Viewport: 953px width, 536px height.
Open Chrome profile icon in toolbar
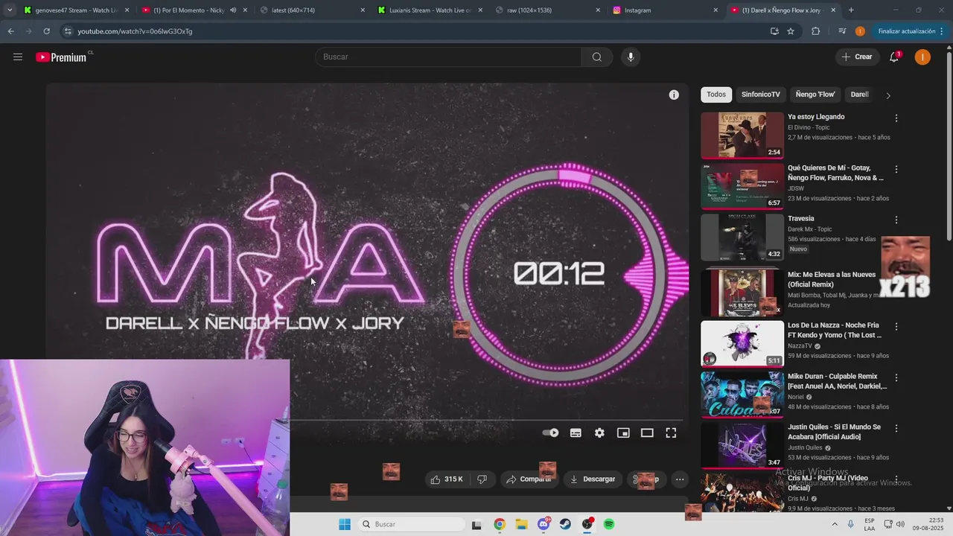(860, 31)
